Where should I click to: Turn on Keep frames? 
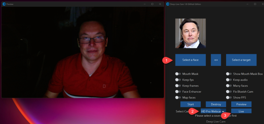(x=178, y=86)
